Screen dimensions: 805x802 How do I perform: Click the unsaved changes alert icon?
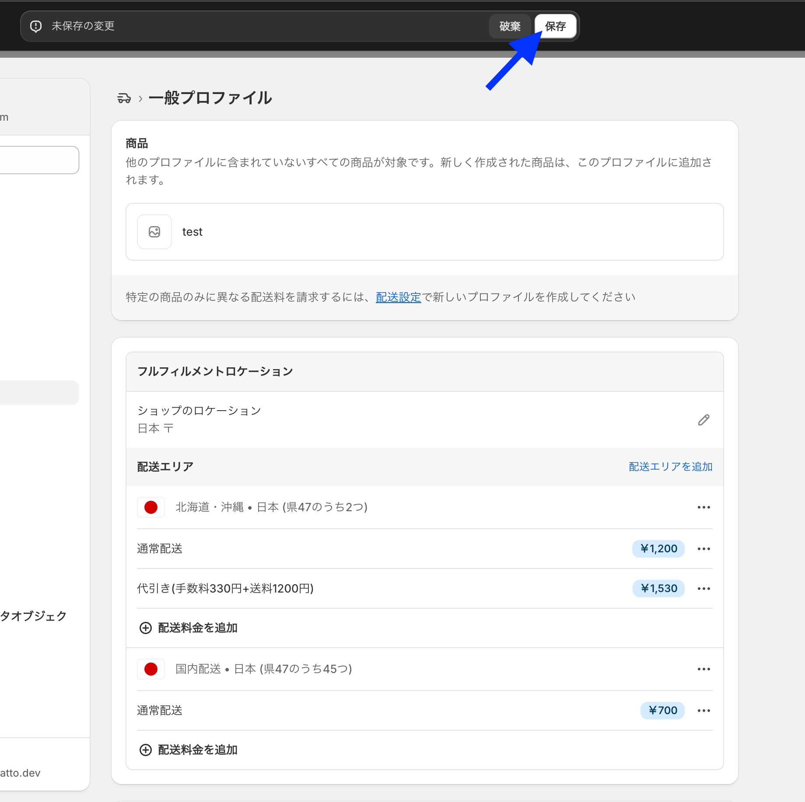point(36,26)
